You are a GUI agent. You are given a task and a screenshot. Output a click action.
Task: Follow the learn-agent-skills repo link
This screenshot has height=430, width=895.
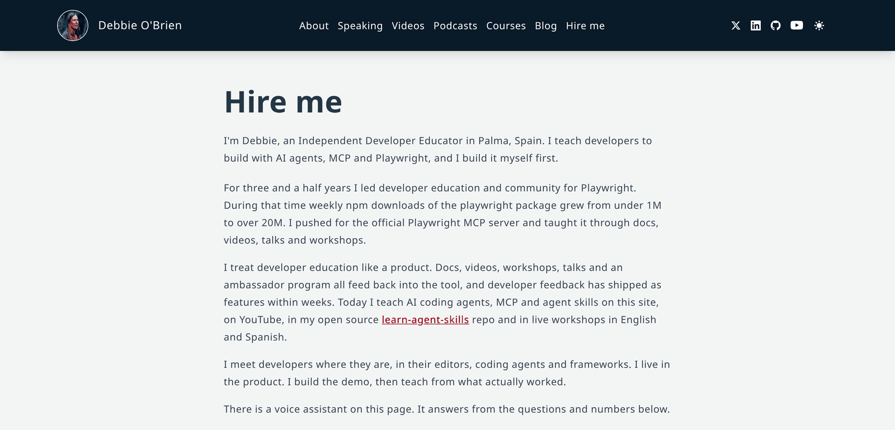[425, 320]
